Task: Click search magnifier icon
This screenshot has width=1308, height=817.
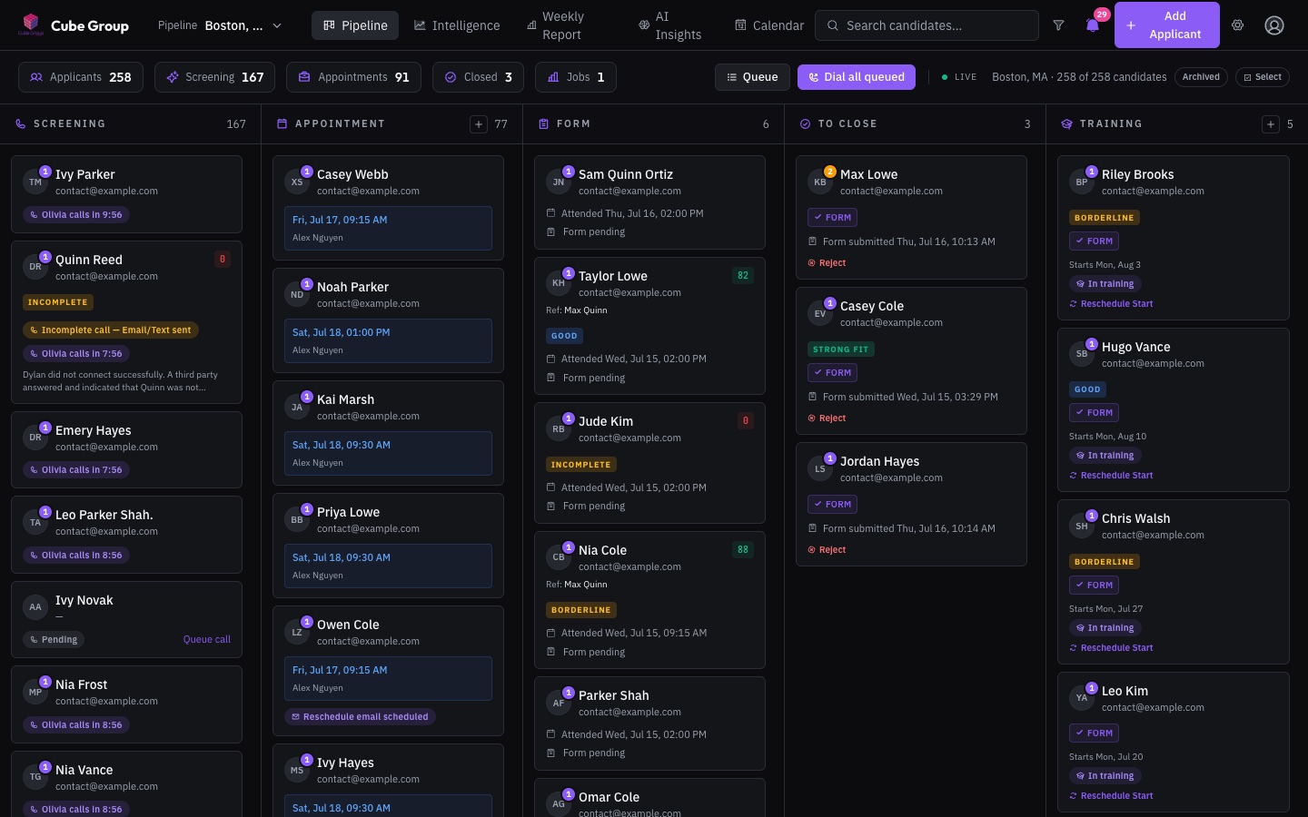Action: pyautogui.click(x=832, y=25)
